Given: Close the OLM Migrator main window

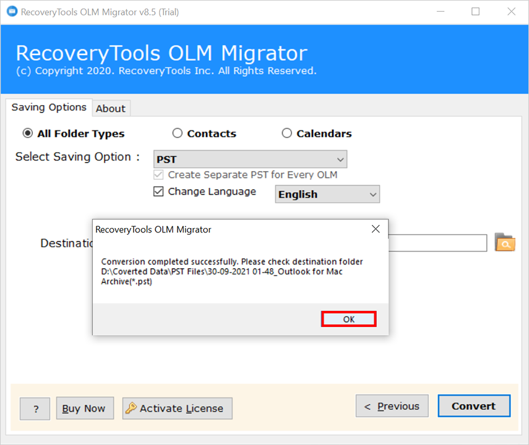Looking at the screenshot, I should pyautogui.click(x=511, y=12).
